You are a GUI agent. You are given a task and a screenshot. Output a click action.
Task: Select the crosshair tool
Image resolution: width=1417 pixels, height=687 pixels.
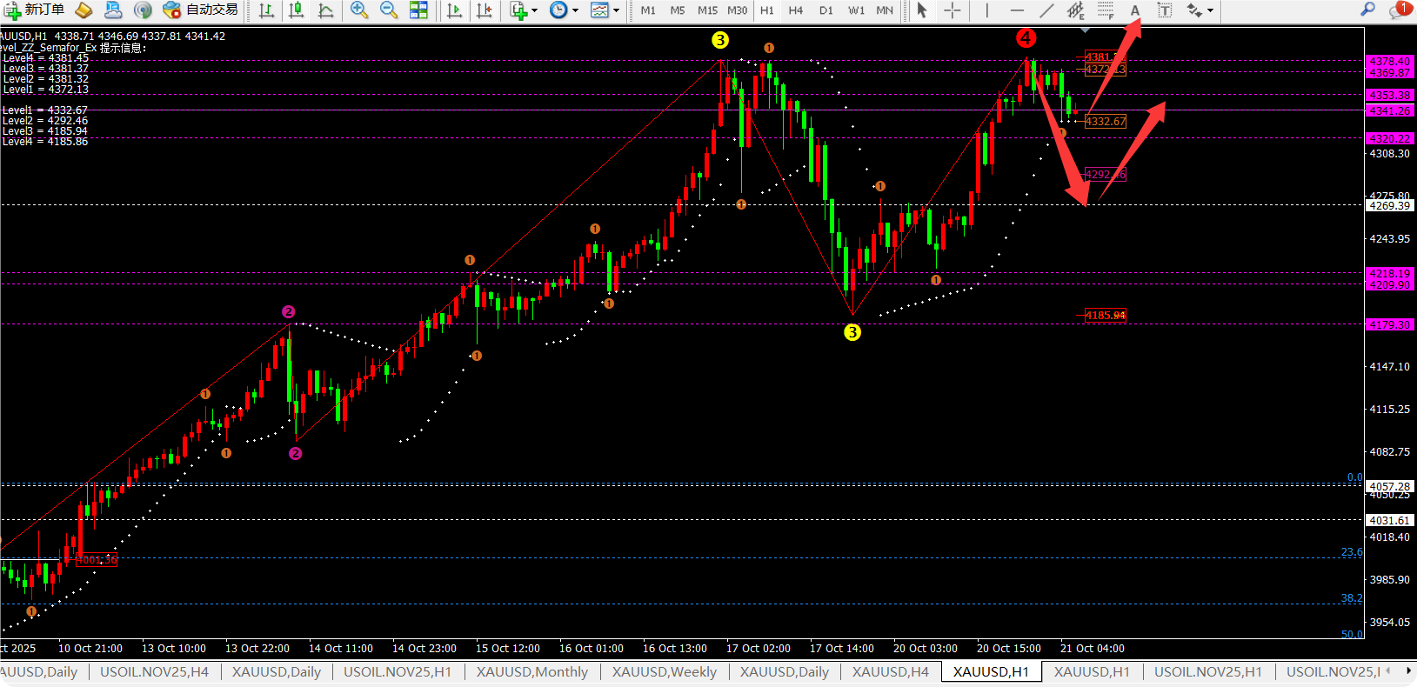tap(952, 10)
